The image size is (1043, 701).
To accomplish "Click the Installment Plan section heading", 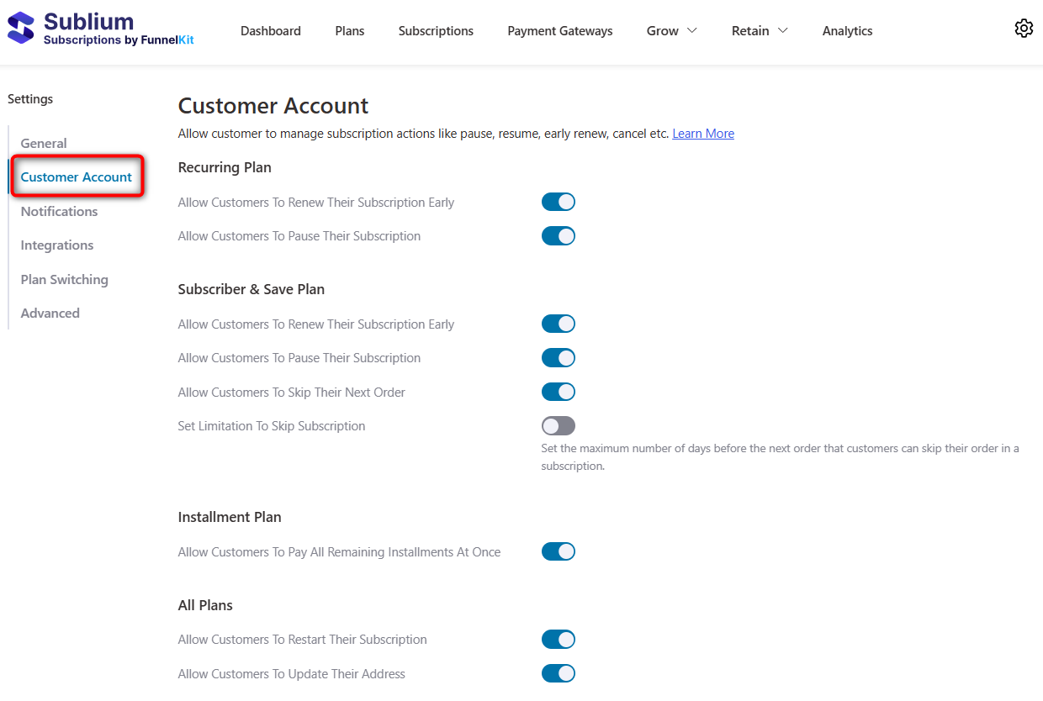I will click(x=230, y=517).
